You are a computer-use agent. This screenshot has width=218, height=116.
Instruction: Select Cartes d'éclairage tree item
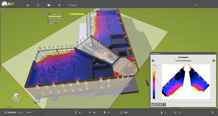tap(54, 16)
